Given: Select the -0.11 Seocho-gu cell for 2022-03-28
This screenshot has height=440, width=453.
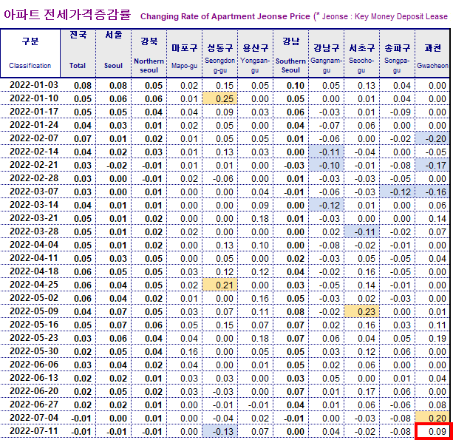Looking at the screenshot, I should [361, 231].
